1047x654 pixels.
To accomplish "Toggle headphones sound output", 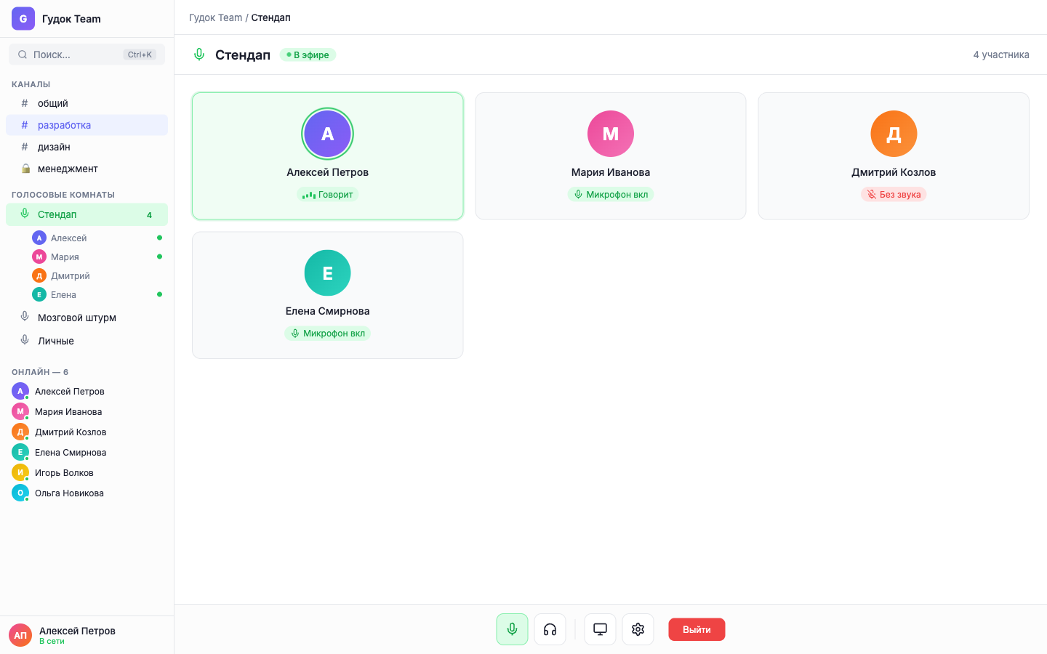I will coord(550,629).
